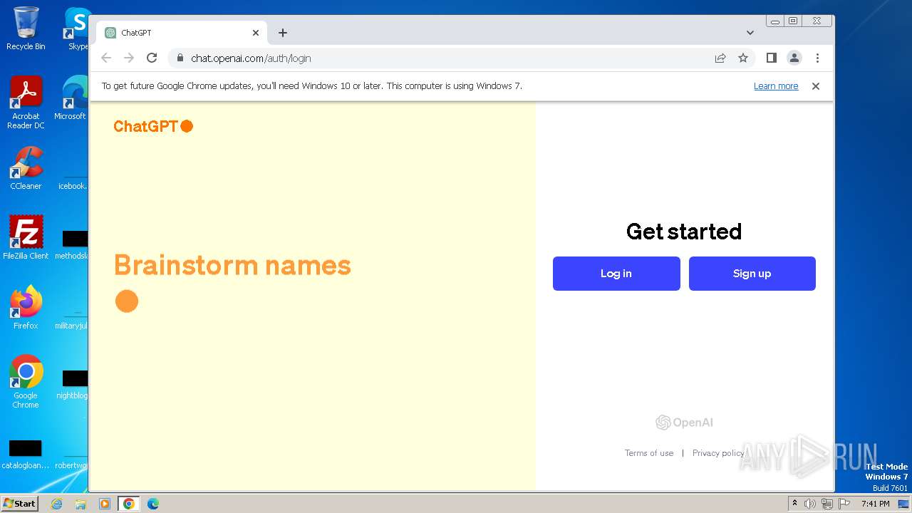Select the Acrobat Reader DC desktop icon

[26, 103]
